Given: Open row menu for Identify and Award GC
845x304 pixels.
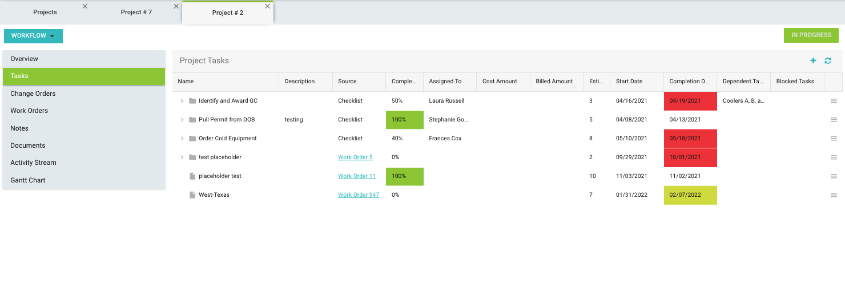Looking at the screenshot, I should 833,101.
